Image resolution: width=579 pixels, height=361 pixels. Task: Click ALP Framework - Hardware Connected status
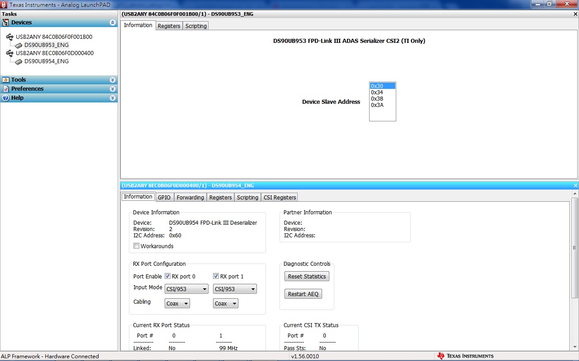[x=50, y=356]
